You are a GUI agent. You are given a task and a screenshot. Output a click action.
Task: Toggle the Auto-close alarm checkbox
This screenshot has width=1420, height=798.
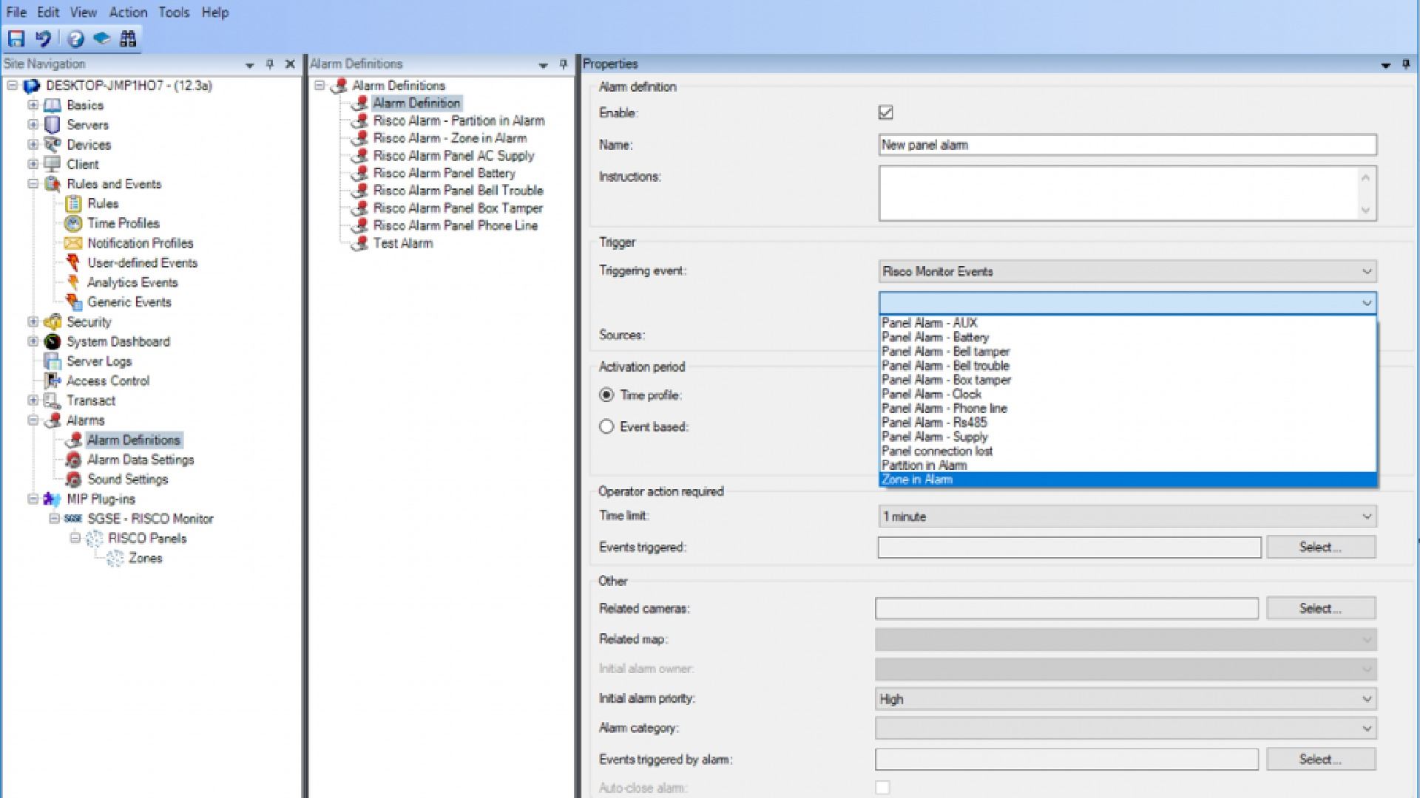pyautogui.click(x=882, y=788)
